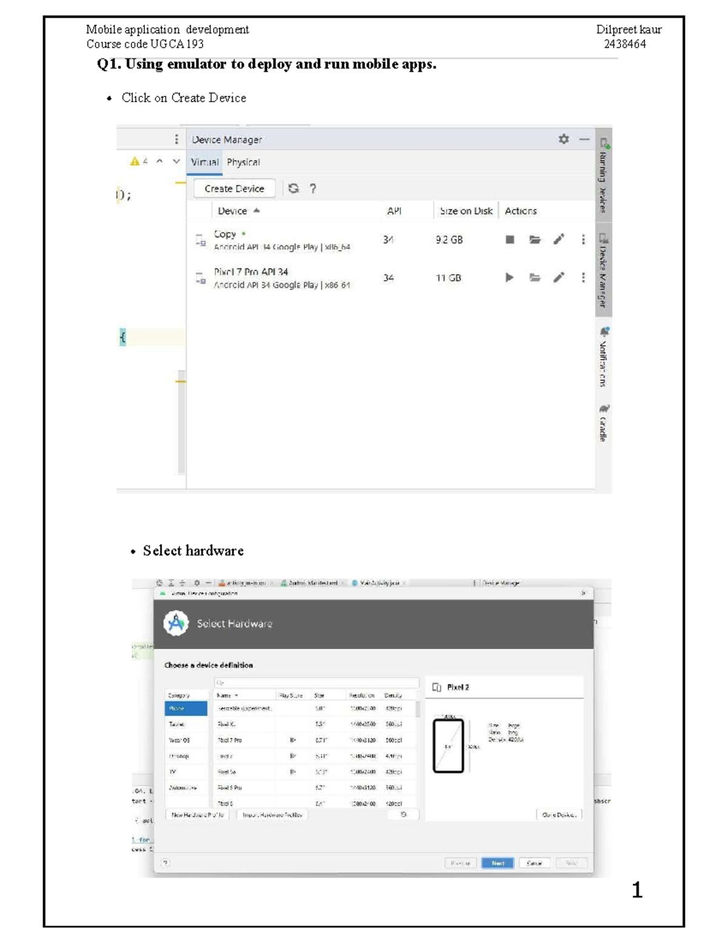The width and height of the screenshot is (728, 943).
Task: Select the Pixel 6 Pro hardware row
Action: [315, 788]
